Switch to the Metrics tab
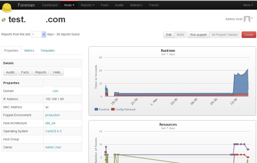This screenshot has width=257, height=163. 29,51
